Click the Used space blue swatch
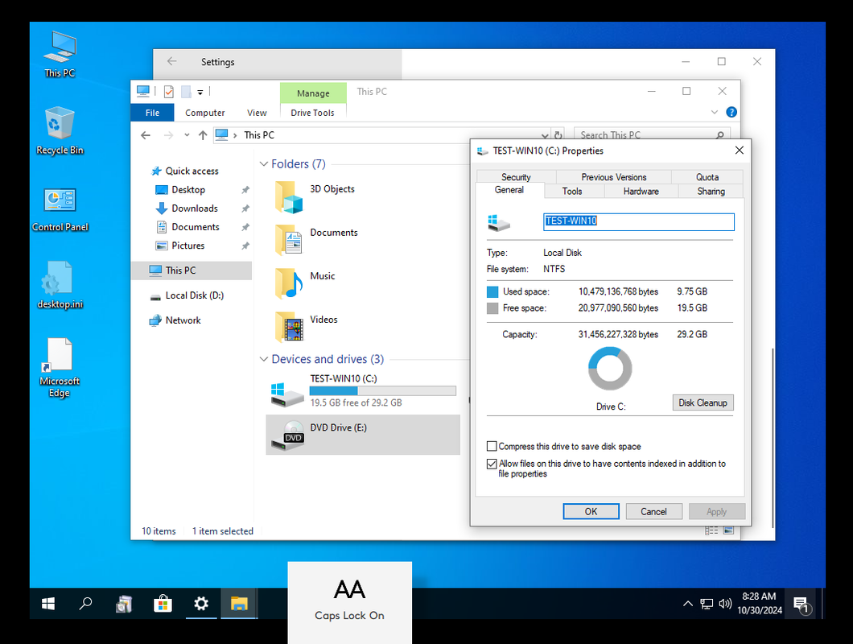The image size is (853, 644). [492, 291]
